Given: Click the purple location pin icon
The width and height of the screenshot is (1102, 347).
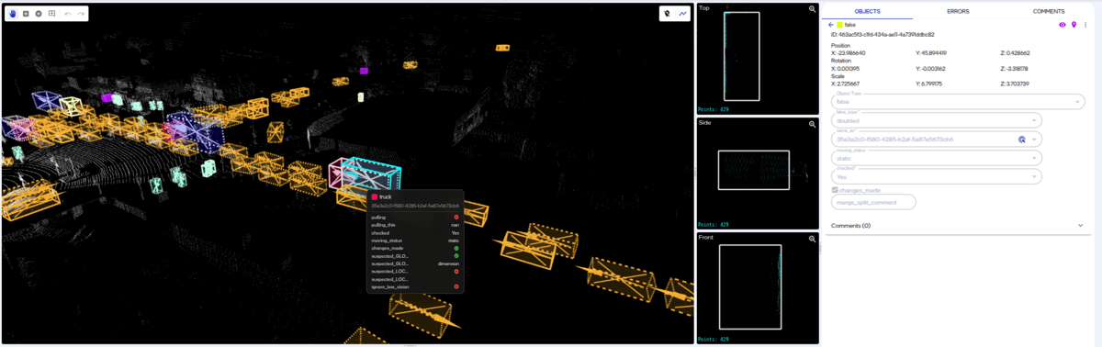Looking at the screenshot, I should coord(1074,25).
